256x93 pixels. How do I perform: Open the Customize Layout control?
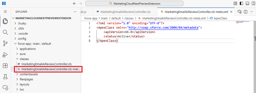click(x=235, y=3)
